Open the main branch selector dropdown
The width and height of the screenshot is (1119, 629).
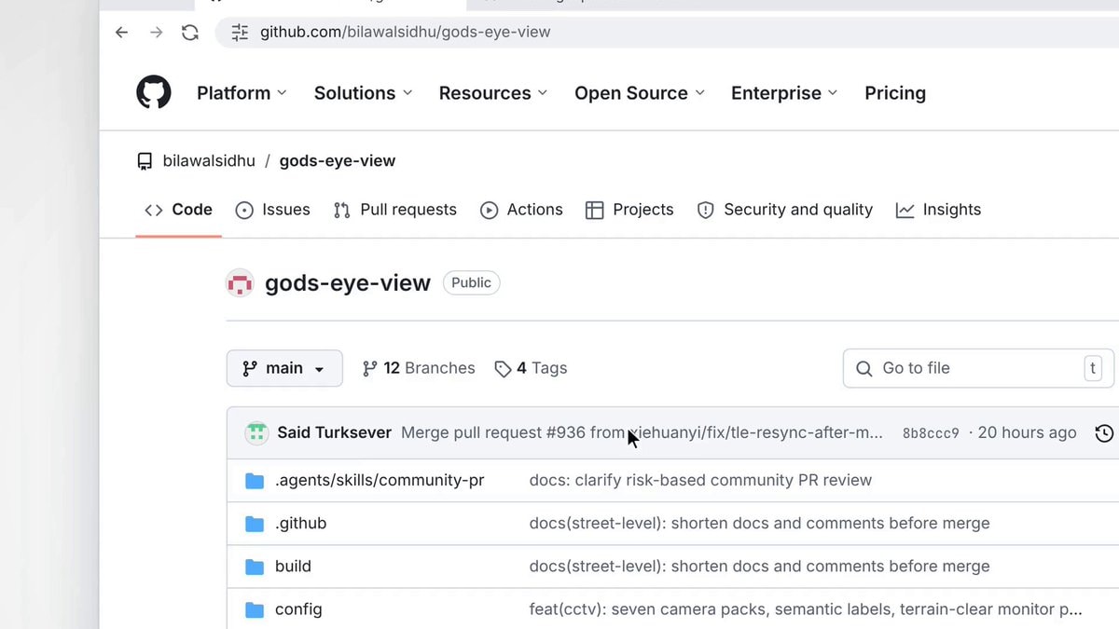point(284,368)
